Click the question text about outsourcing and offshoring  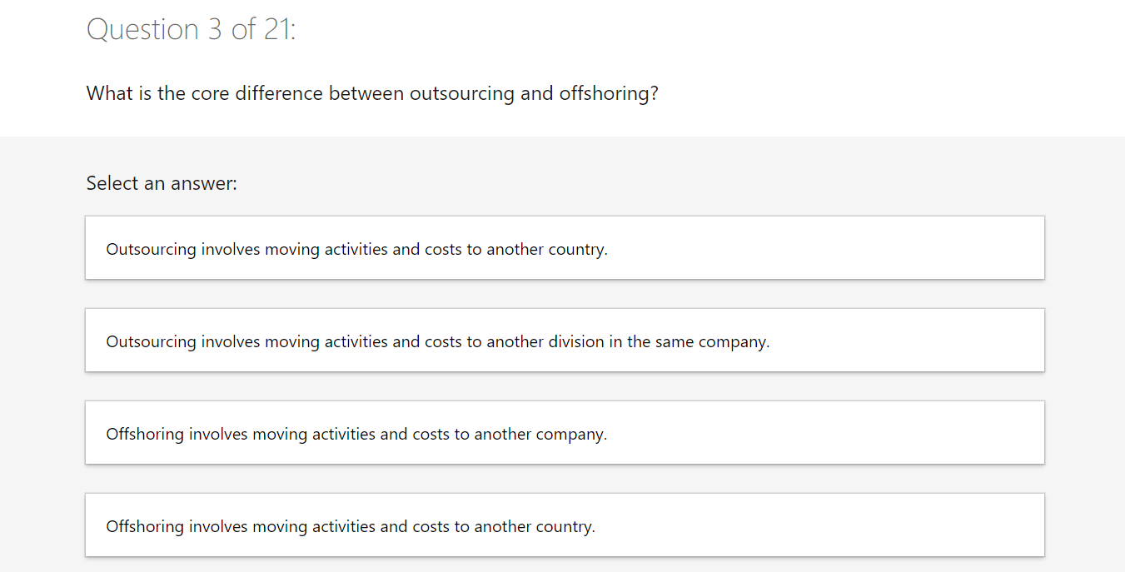coord(372,93)
